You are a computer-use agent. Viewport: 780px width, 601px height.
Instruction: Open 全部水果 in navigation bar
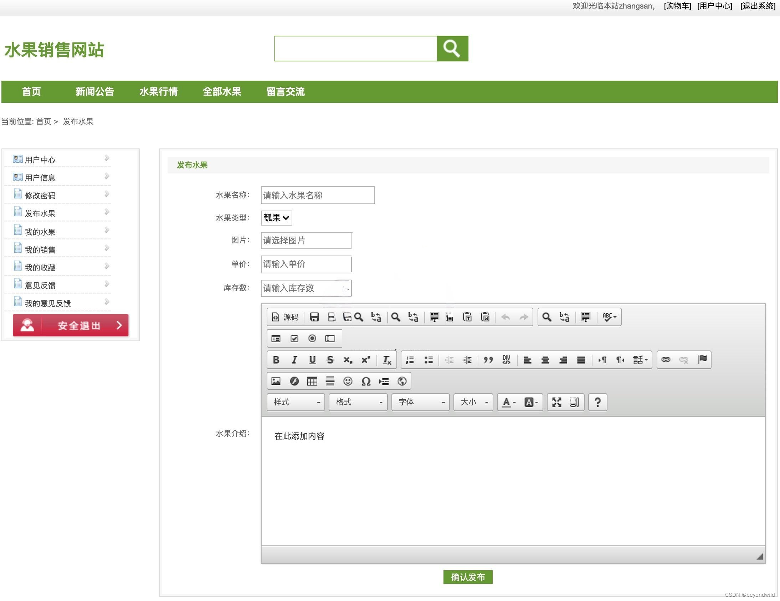click(222, 91)
